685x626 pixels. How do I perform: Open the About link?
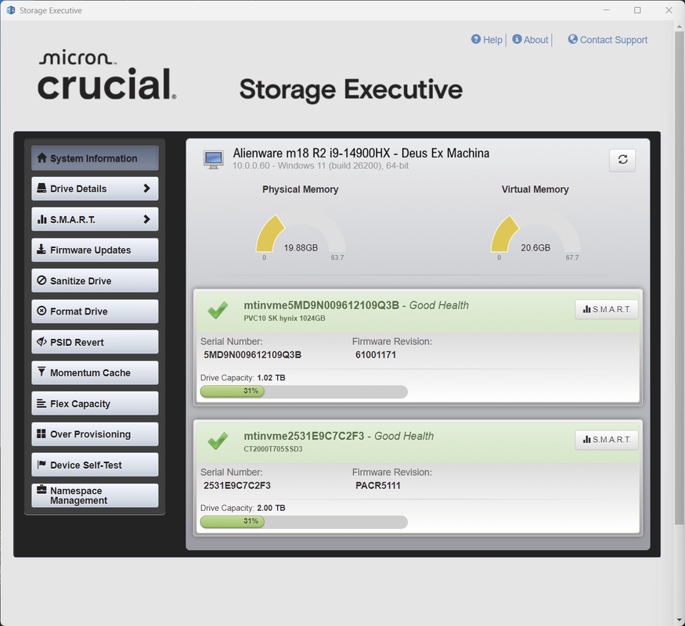tap(536, 40)
